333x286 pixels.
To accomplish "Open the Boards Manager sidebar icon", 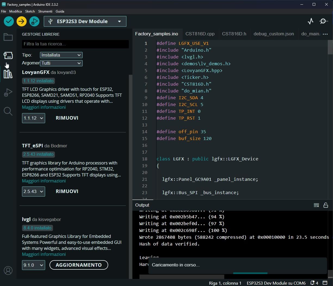I will pyautogui.click(x=8, y=55).
